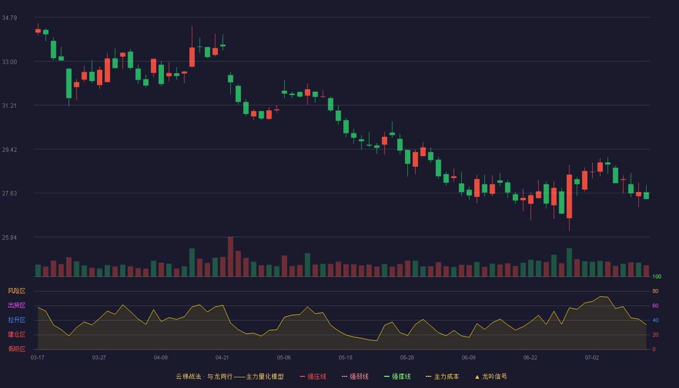Click the orange 80 indicator scale value
The image size is (679, 388).
655,291
